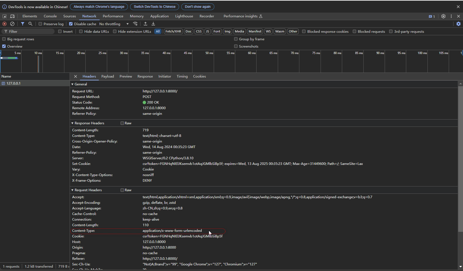Show the Preview tab
The image size is (463, 271).
[126, 76]
